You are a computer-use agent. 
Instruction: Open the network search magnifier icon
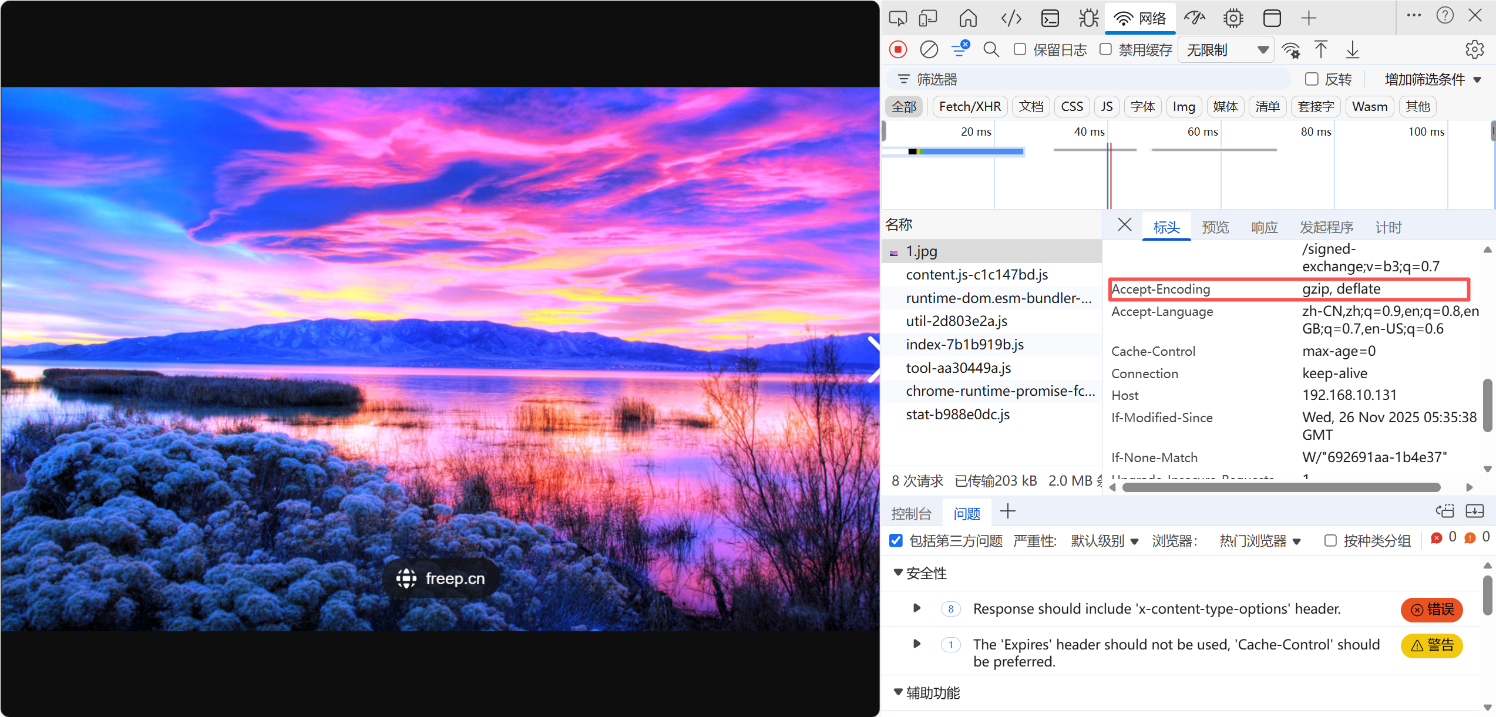coord(991,49)
